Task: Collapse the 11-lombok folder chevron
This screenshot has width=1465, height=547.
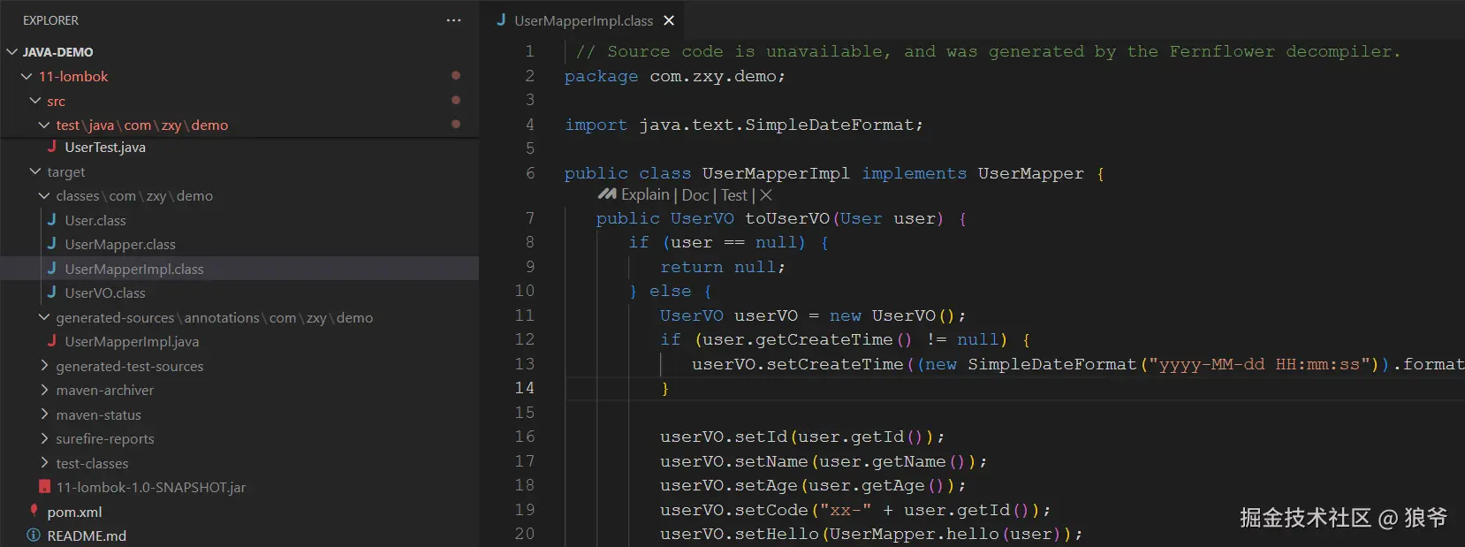Action: [x=27, y=76]
